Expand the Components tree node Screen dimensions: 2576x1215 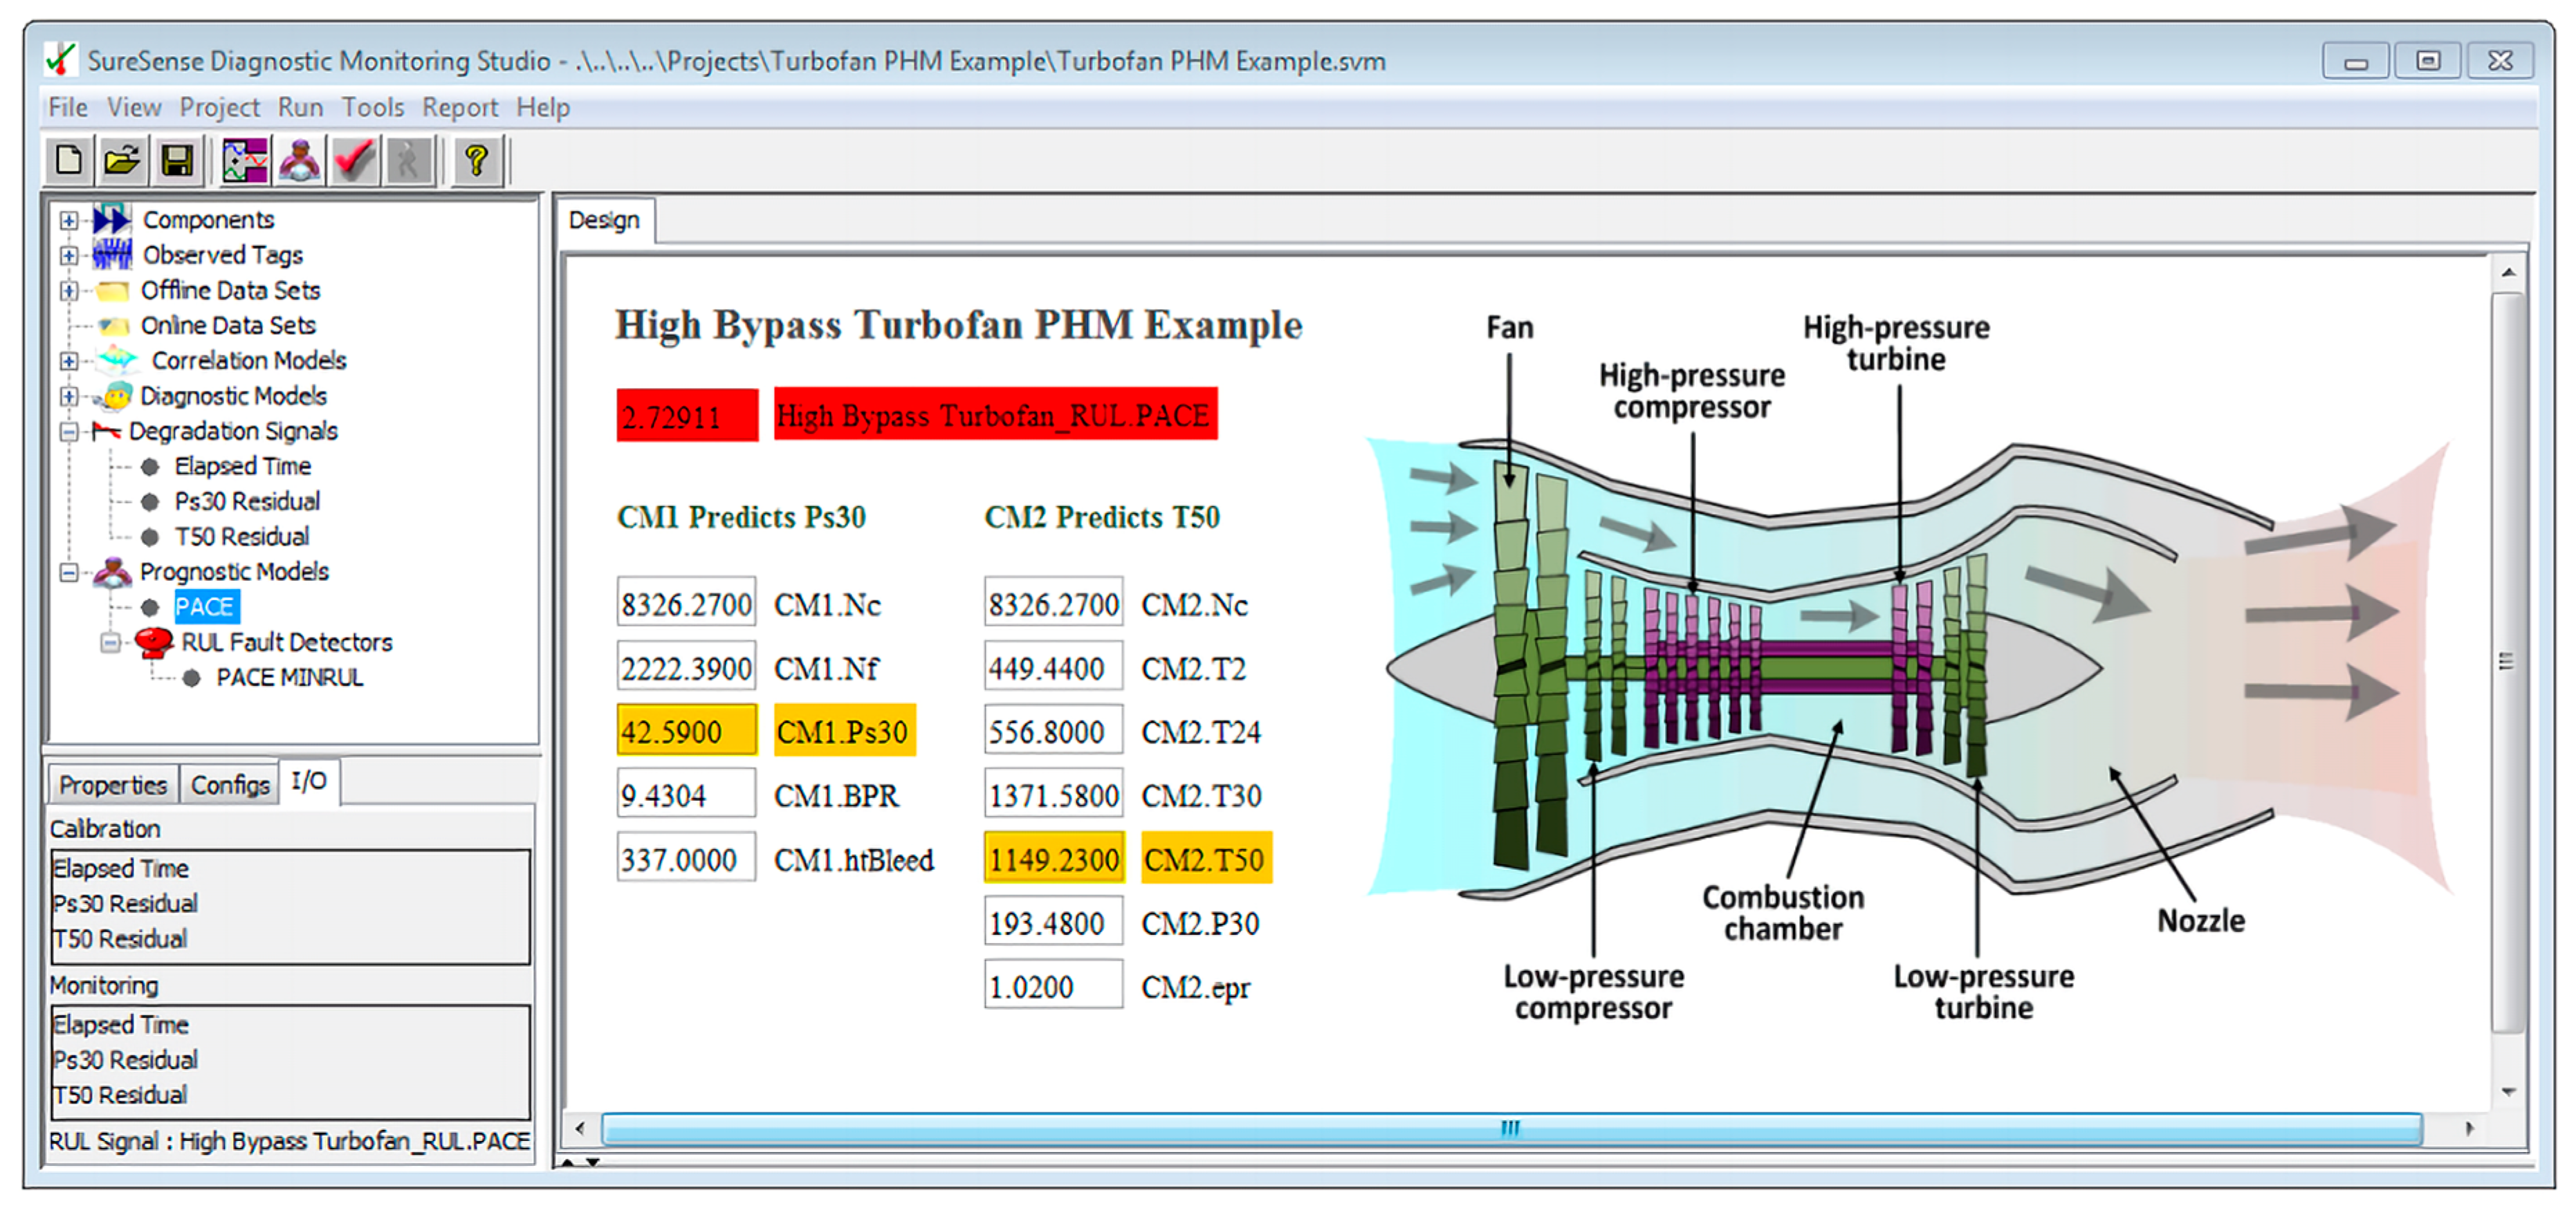(68, 220)
